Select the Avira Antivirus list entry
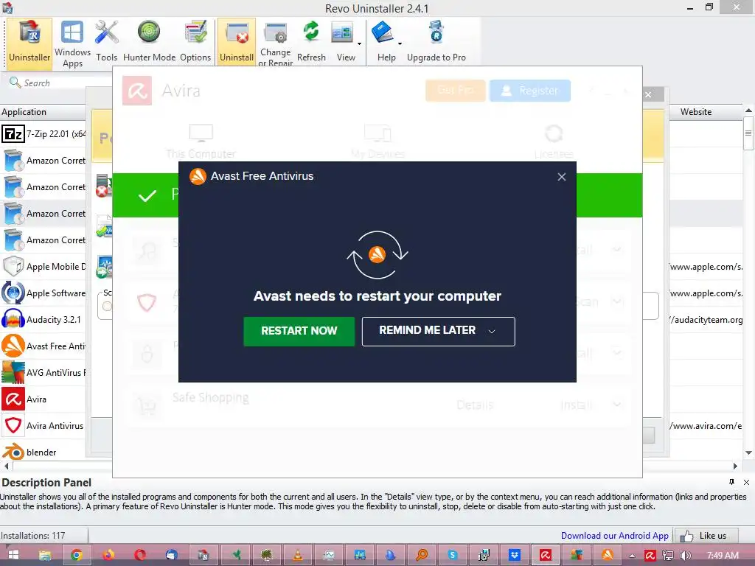 pos(44,425)
